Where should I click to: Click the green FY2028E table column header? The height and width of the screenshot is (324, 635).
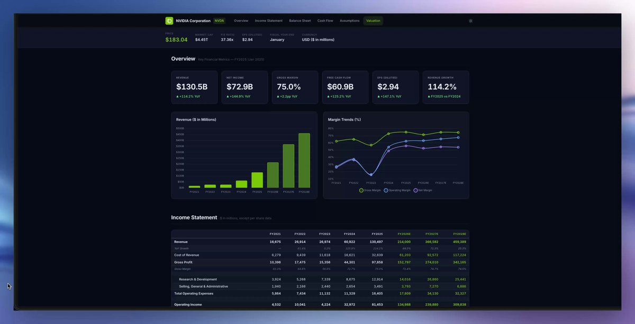point(459,234)
